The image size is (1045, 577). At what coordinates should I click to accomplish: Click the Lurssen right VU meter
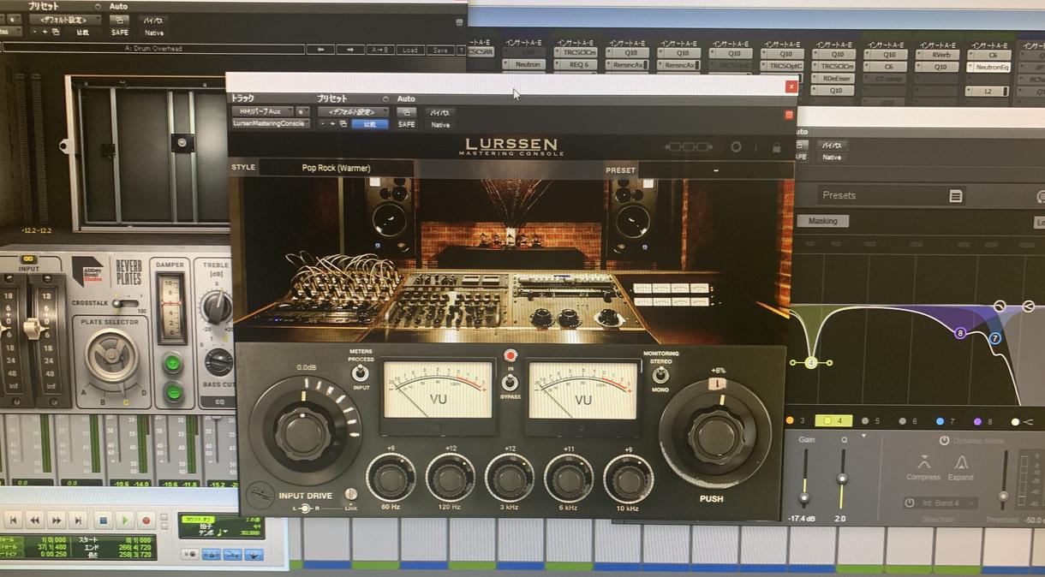coord(583,390)
